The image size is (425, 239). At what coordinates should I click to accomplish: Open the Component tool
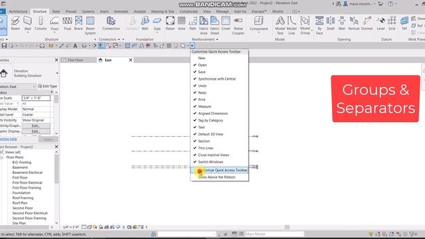coord(258,24)
